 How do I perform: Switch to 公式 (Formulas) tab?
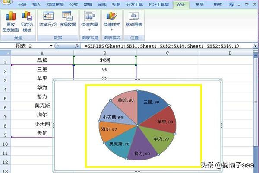pyautogui.click(x=74, y=4)
